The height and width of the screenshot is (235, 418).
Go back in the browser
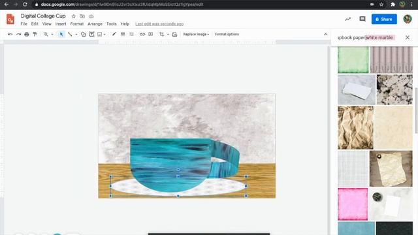point(7,5)
